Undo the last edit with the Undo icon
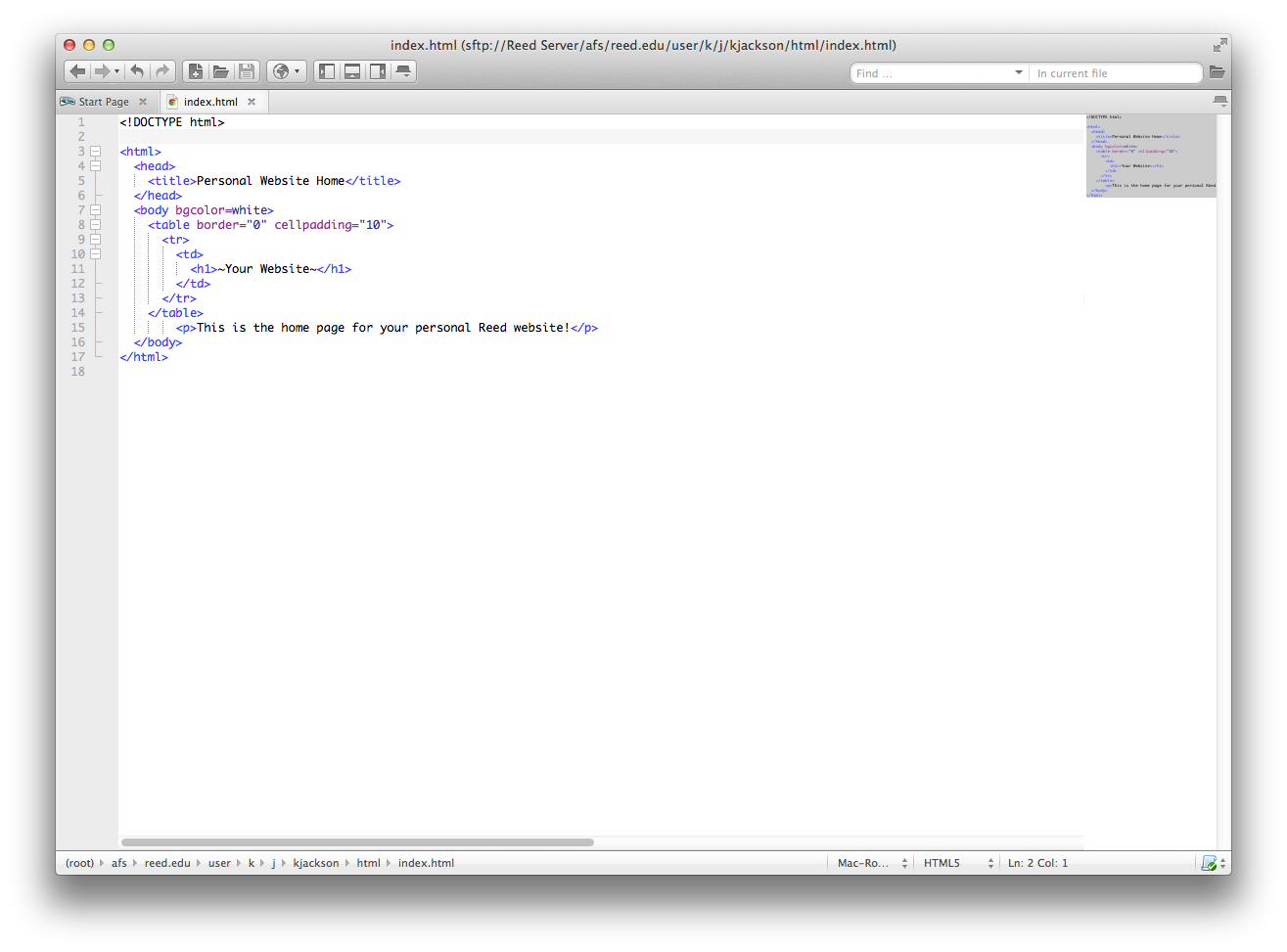This screenshot has height=952, width=1287. coord(137,70)
